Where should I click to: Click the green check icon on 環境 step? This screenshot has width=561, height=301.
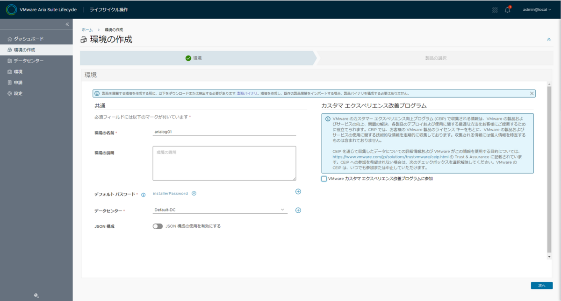coord(188,58)
